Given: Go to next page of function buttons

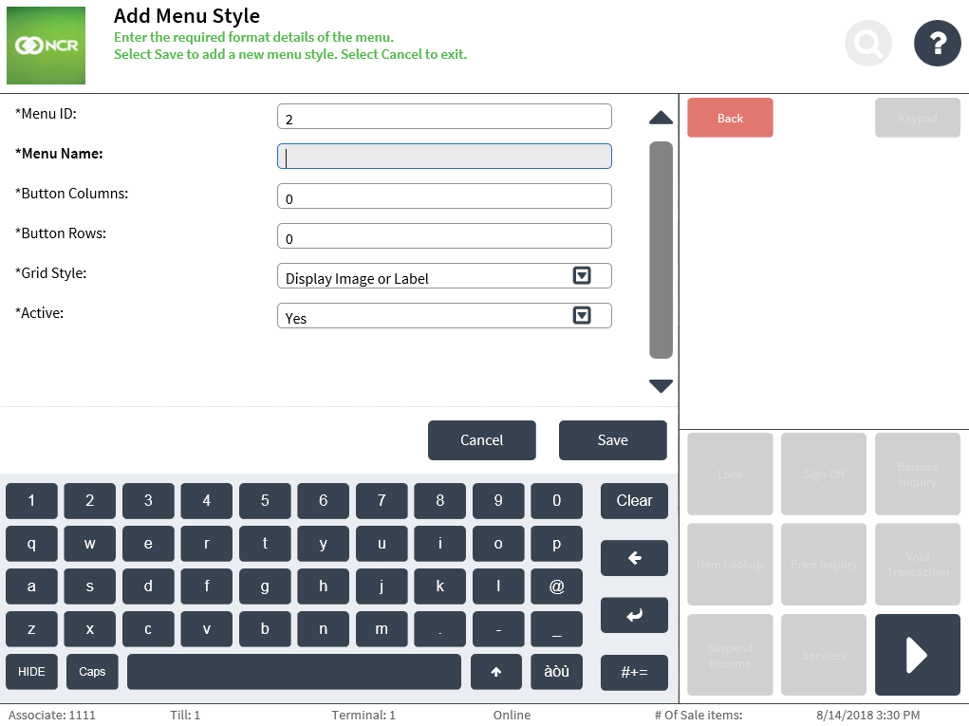Looking at the screenshot, I should [917, 655].
